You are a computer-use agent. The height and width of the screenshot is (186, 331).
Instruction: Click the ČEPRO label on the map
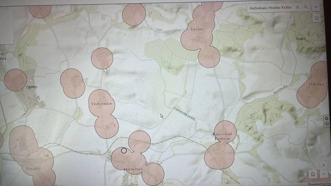click(32, 87)
